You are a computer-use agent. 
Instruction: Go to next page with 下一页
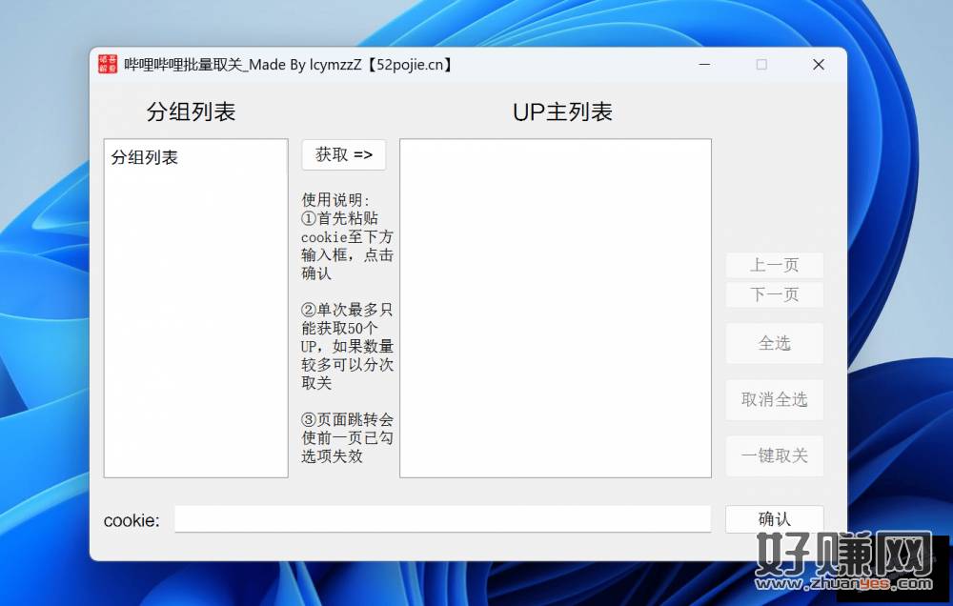(774, 294)
